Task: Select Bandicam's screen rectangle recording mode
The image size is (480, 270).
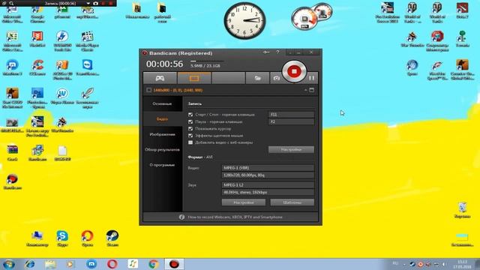Action: coord(194,78)
